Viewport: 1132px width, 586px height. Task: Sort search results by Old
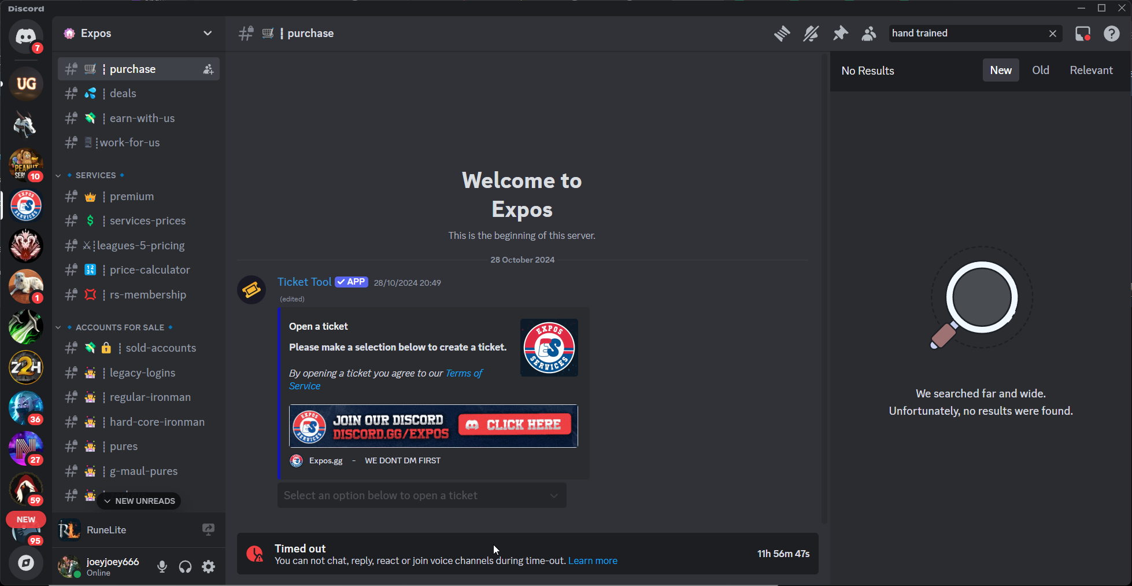(x=1041, y=70)
